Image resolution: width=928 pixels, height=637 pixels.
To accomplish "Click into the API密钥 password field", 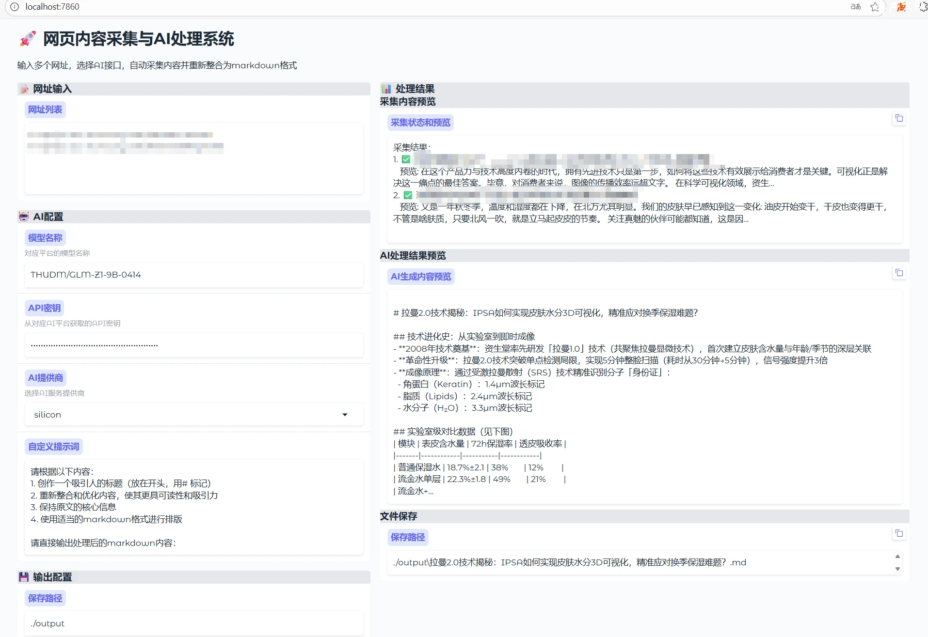I will [194, 345].
